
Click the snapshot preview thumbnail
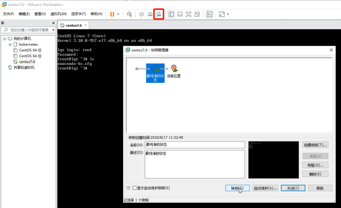point(273,160)
